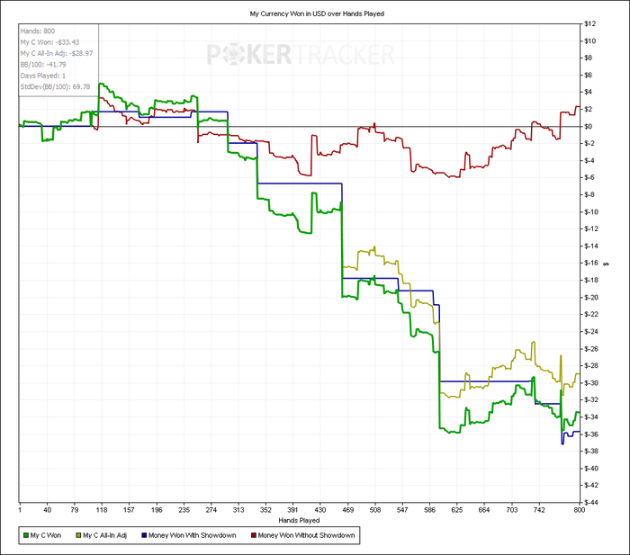
Task: Click the 469 x-axis tick label
Action: click(347, 510)
